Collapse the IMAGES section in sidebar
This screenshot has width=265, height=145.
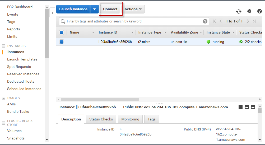pyautogui.click(x=4, y=98)
